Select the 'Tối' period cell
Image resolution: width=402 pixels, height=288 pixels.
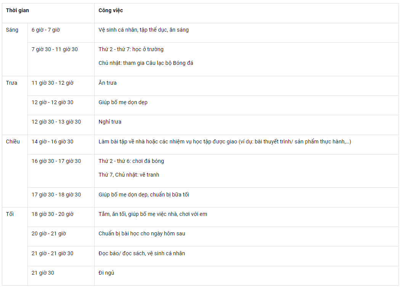[x=15, y=246]
